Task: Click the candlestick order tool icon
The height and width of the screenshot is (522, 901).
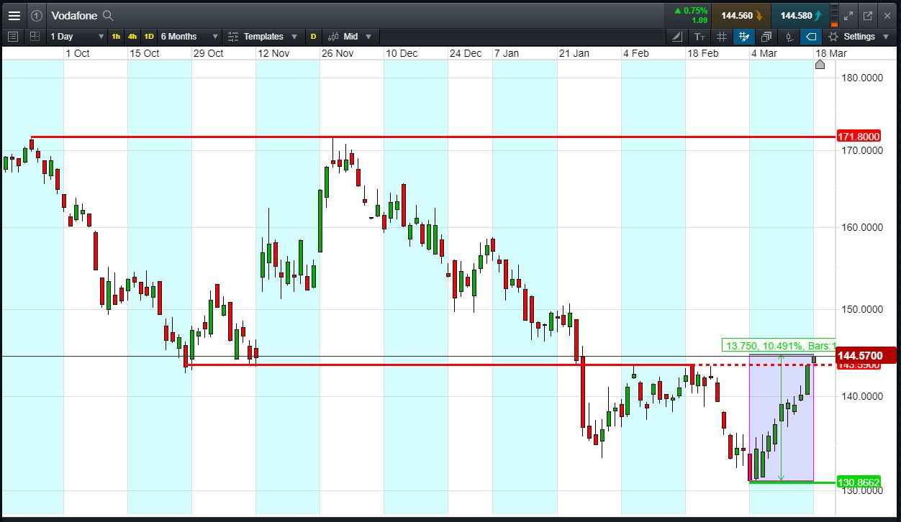Action: (789, 36)
